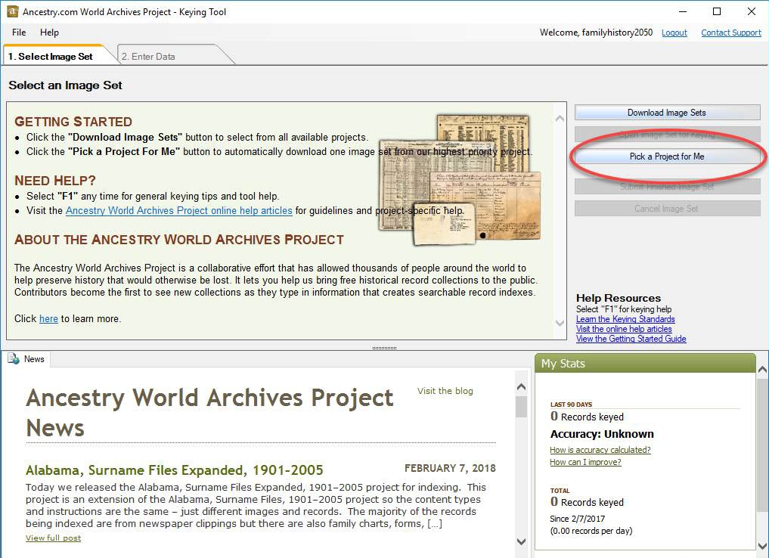Click the Cancel Image Set button
Image resolution: width=769 pixels, height=558 pixels.
tap(667, 209)
